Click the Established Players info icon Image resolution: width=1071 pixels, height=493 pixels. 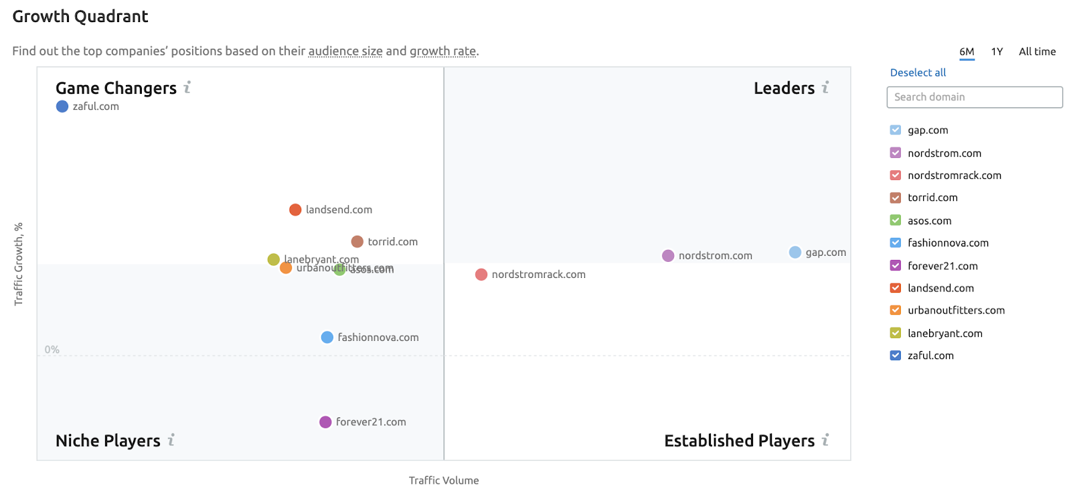pos(825,440)
